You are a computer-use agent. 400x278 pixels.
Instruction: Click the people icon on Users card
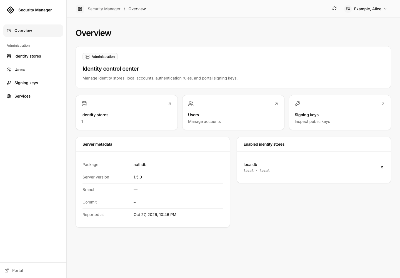191,104
